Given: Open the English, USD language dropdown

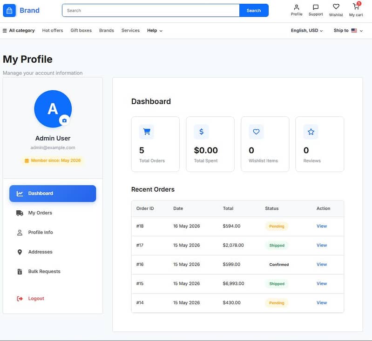Looking at the screenshot, I should pyautogui.click(x=307, y=31).
